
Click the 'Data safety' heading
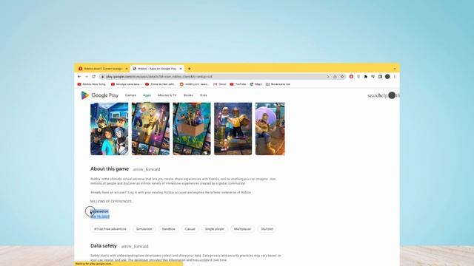104,246
